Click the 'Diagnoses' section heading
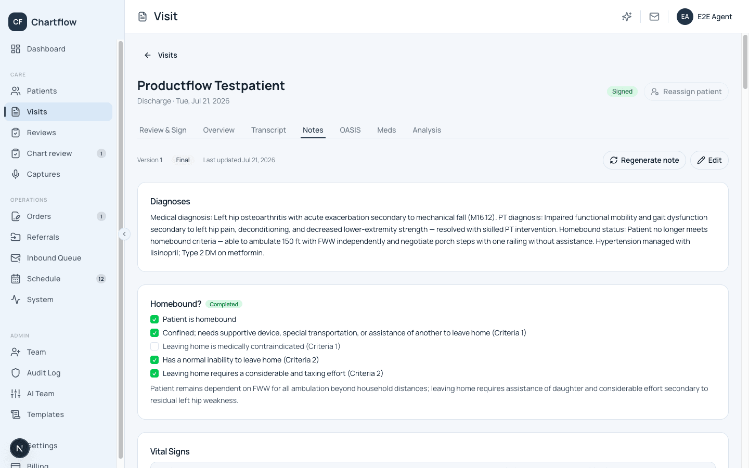The height and width of the screenshot is (468, 749). [x=170, y=201]
